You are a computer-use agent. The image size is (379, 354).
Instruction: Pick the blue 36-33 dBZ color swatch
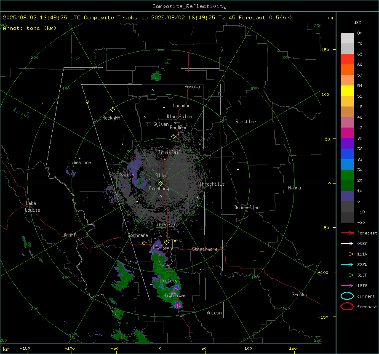[x=347, y=154]
